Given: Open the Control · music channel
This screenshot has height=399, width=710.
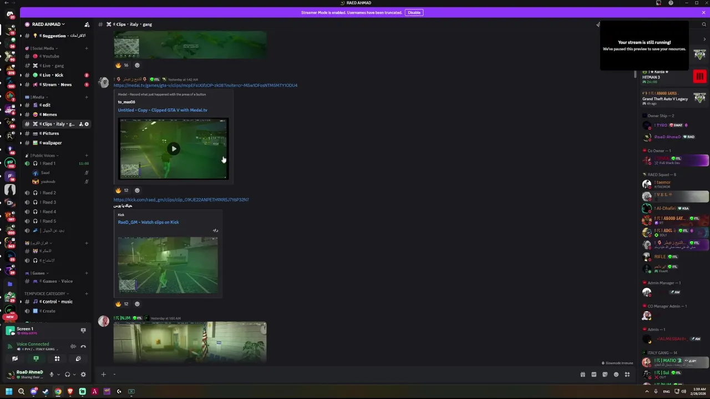Looking at the screenshot, I should point(56,301).
